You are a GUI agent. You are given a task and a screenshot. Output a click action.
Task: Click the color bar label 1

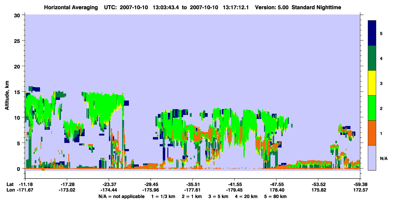(381, 133)
